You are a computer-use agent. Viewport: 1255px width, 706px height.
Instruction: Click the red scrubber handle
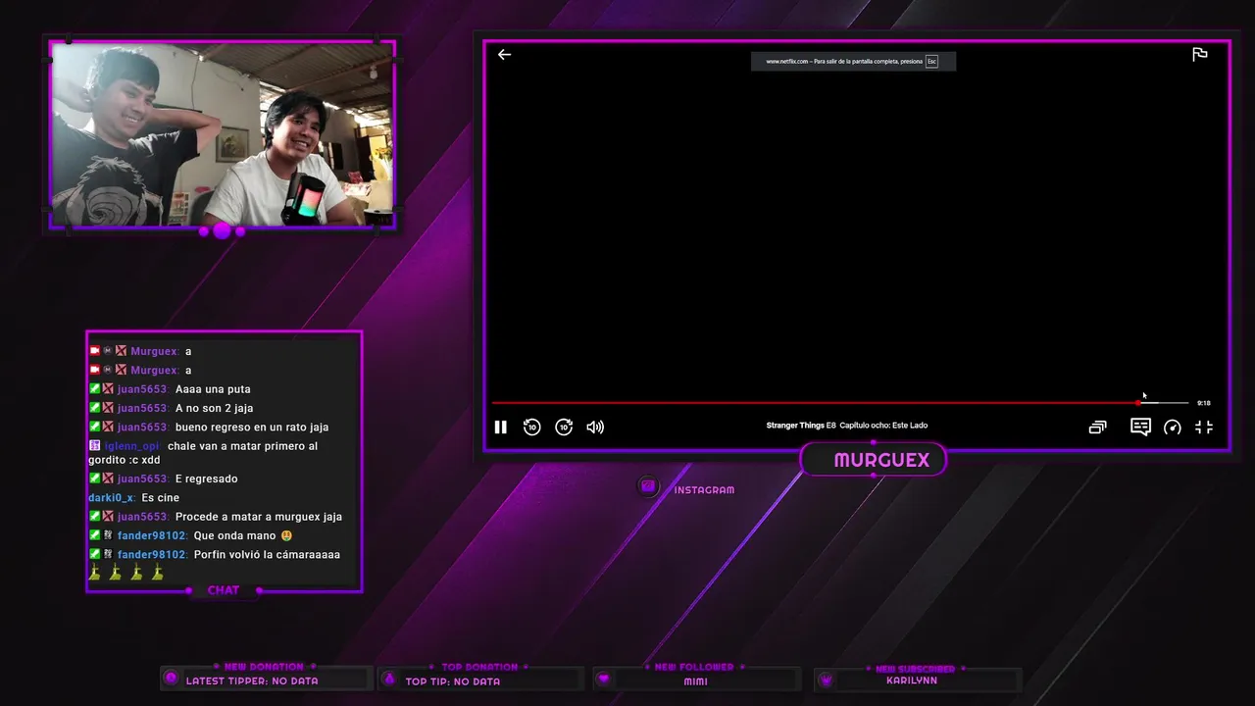tap(1139, 403)
